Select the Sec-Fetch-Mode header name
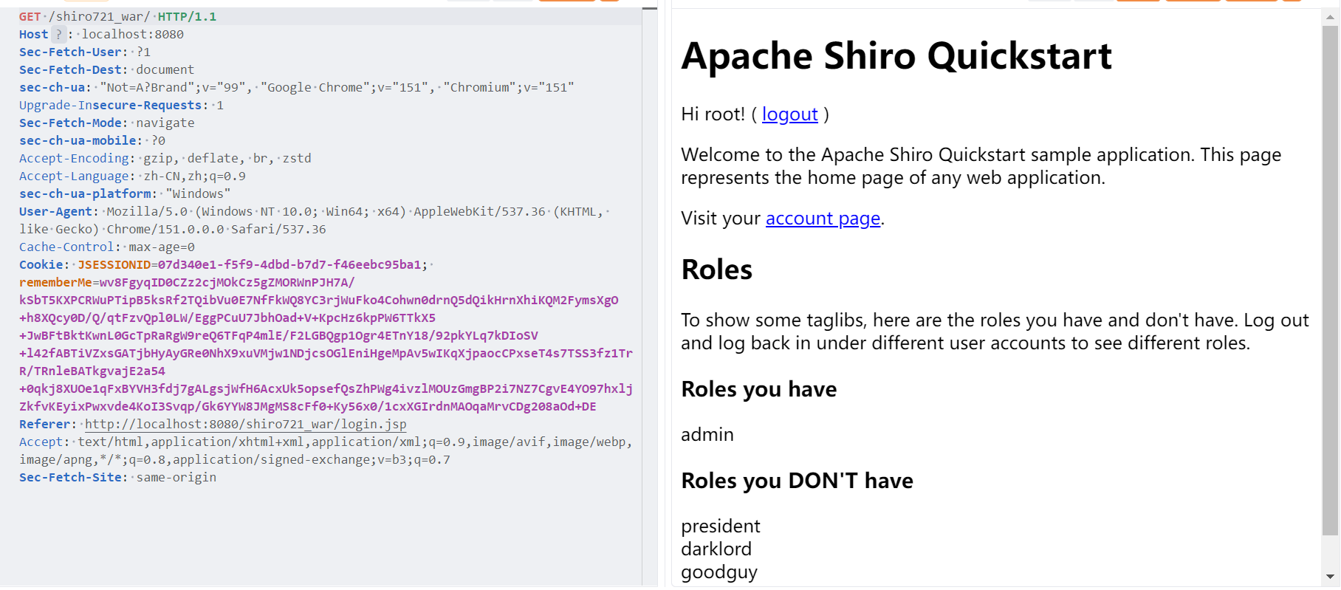 click(x=70, y=123)
